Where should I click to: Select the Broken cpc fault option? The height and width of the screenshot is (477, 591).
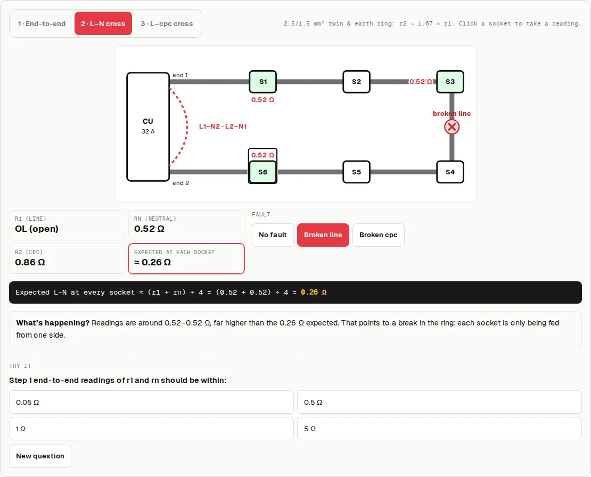[x=379, y=235]
